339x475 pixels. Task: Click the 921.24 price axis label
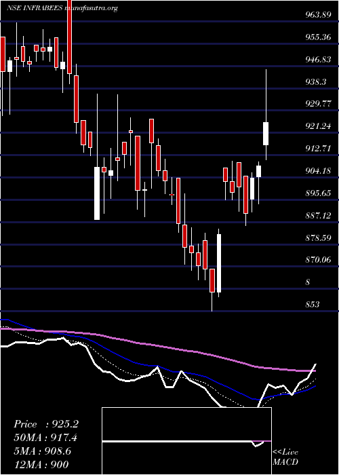pos(317,126)
